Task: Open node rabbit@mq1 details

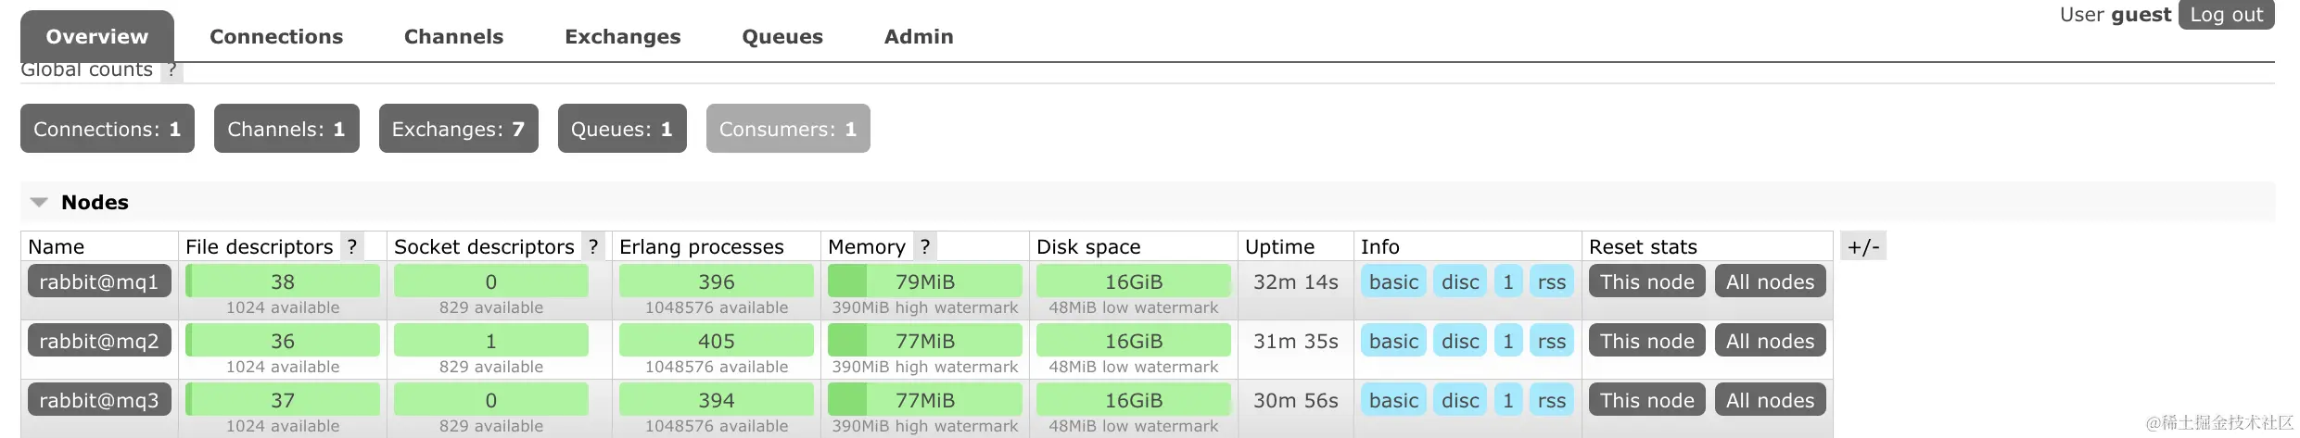Action: click(99, 282)
